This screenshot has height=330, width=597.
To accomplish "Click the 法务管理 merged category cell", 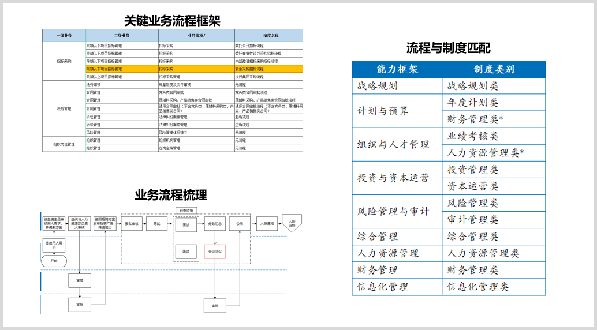I will [64, 108].
